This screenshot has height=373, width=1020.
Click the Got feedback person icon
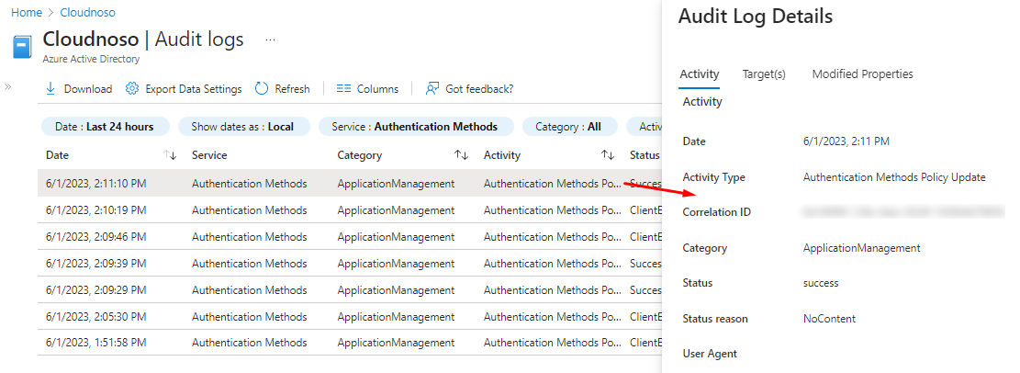[432, 89]
